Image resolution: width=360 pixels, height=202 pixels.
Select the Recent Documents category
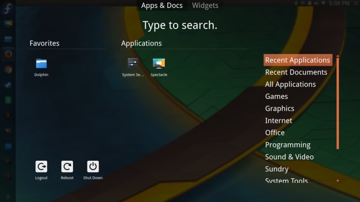tap(296, 72)
